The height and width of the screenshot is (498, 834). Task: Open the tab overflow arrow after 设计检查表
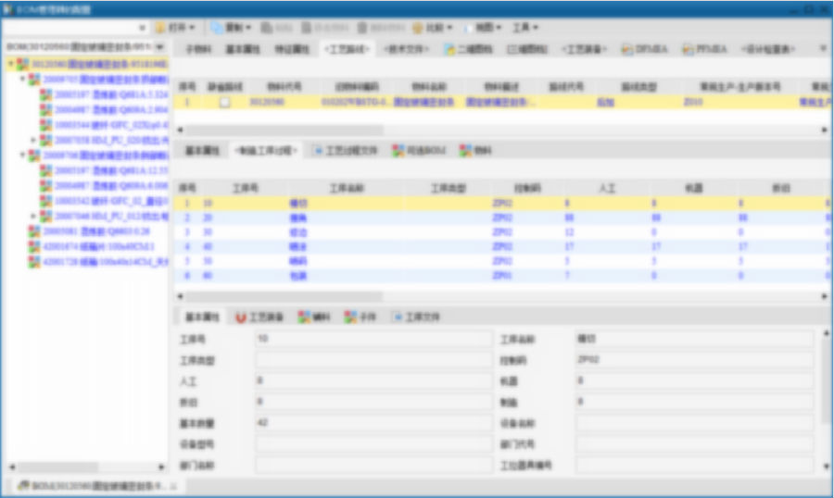(823, 48)
